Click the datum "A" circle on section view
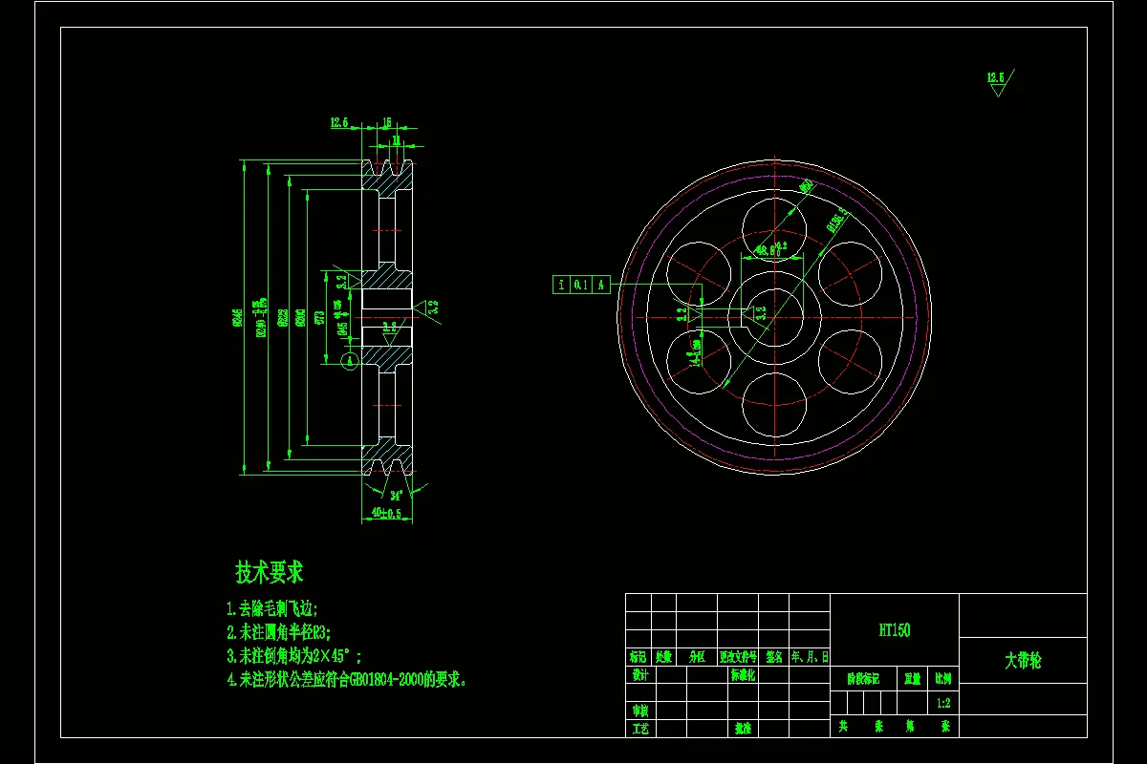This screenshot has width=1147, height=764. (350, 360)
